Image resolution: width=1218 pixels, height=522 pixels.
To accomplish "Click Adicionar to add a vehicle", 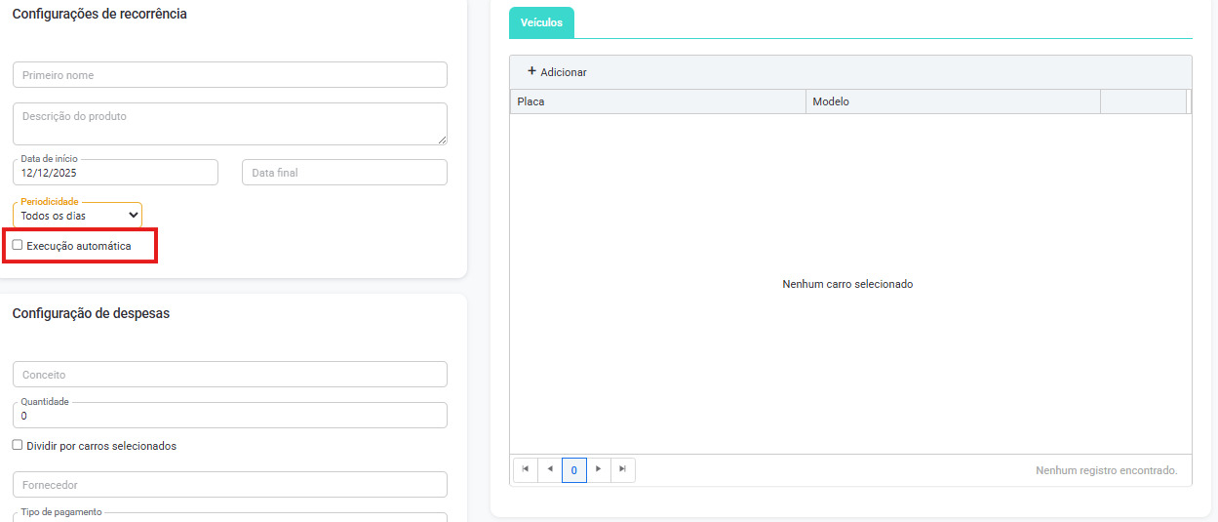I will click(563, 72).
